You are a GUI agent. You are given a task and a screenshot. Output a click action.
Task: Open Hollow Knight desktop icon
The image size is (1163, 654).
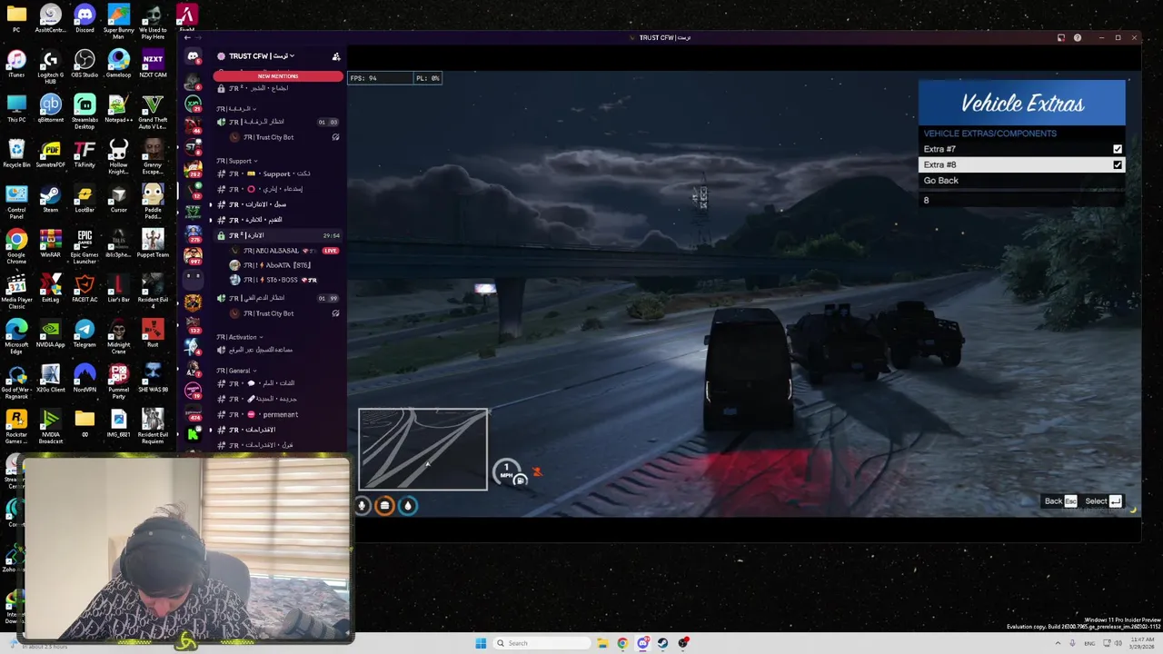click(x=118, y=156)
